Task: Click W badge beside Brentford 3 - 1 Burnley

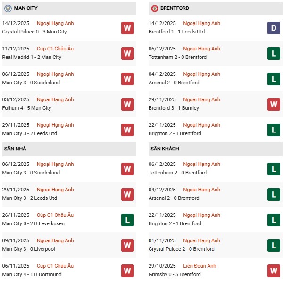Action: 274,104
